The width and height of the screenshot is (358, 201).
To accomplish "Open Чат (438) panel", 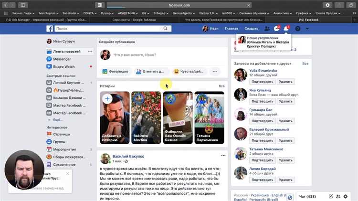I will point(307,196).
